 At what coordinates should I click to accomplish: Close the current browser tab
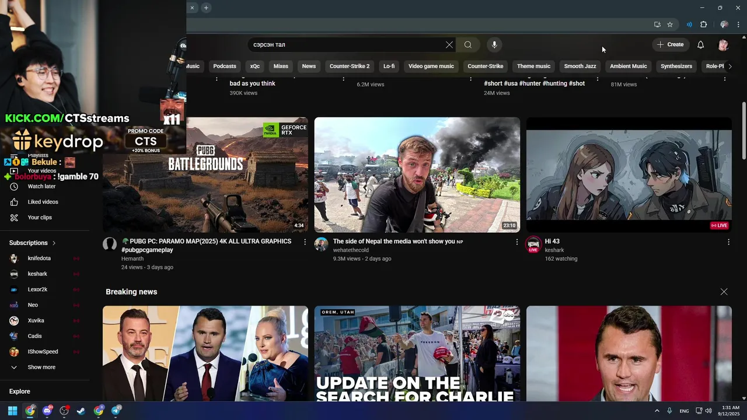[x=192, y=8]
